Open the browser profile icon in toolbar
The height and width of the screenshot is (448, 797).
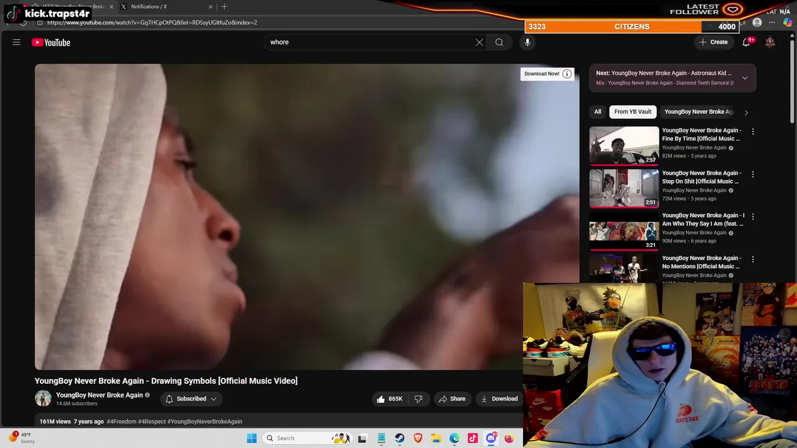click(x=757, y=22)
